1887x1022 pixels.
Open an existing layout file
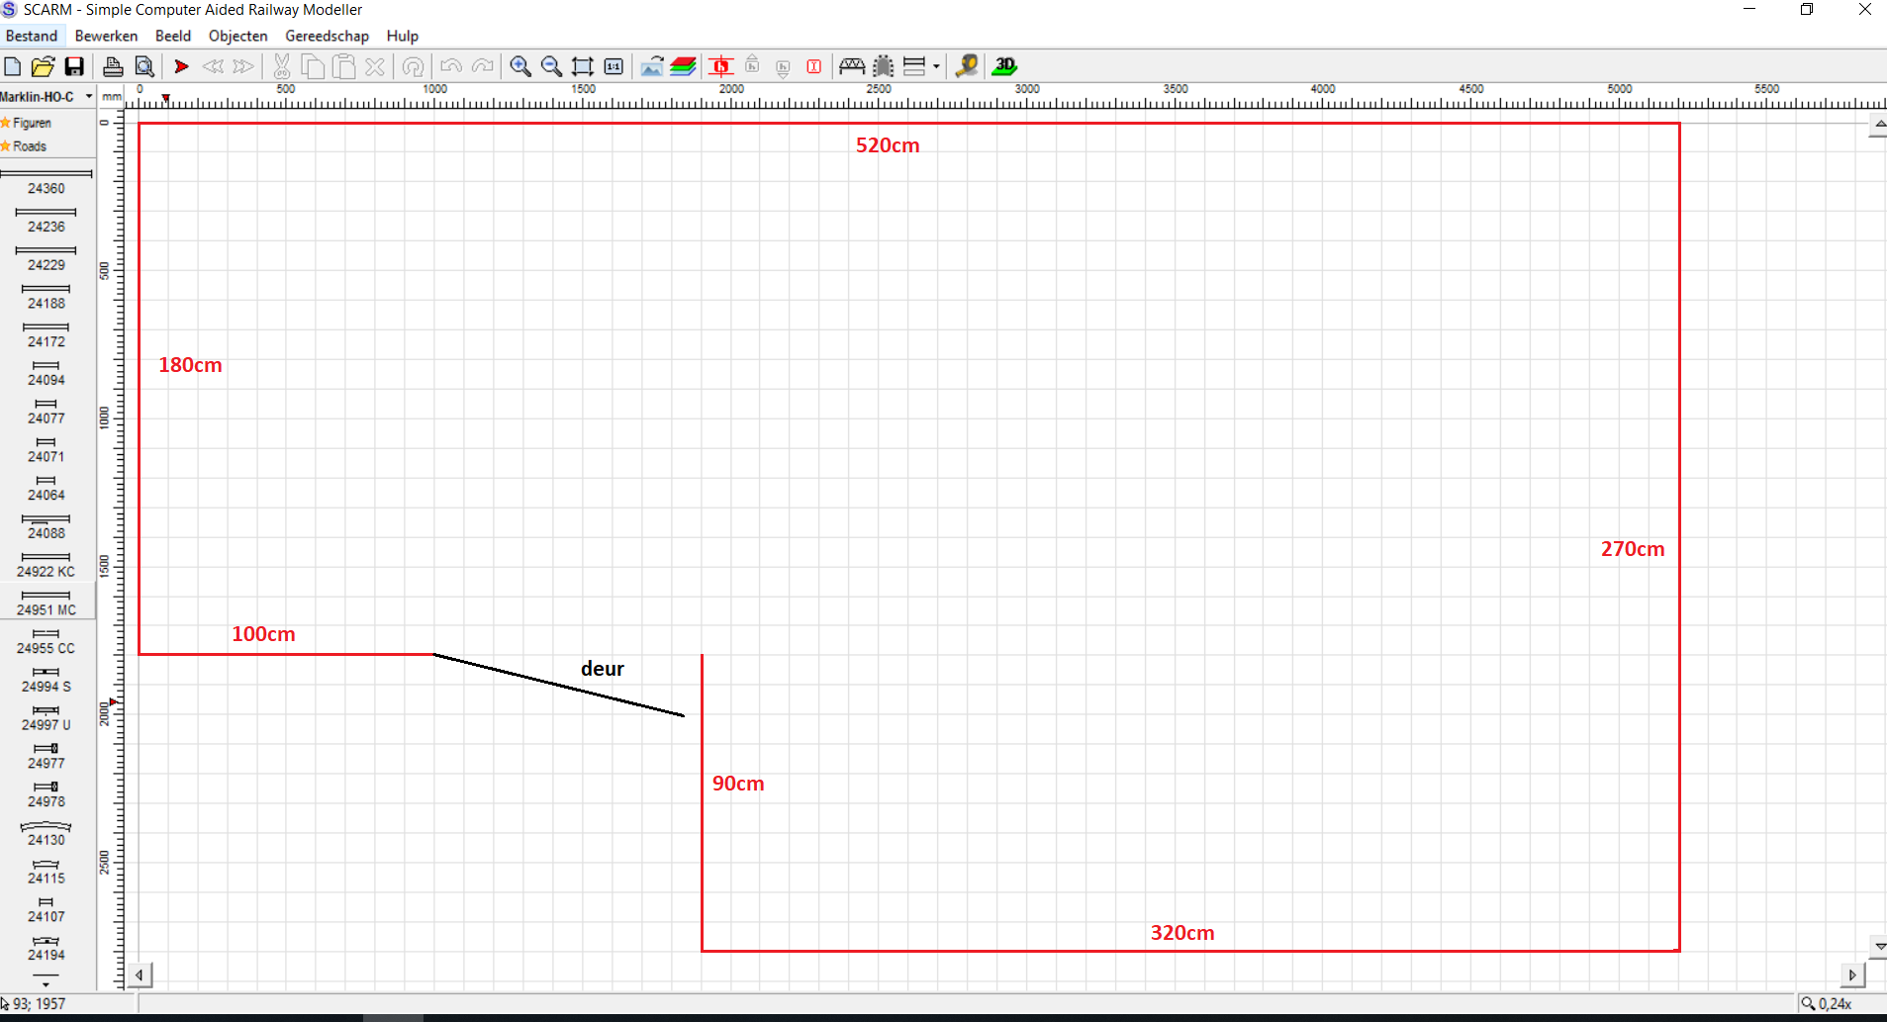click(43, 66)
